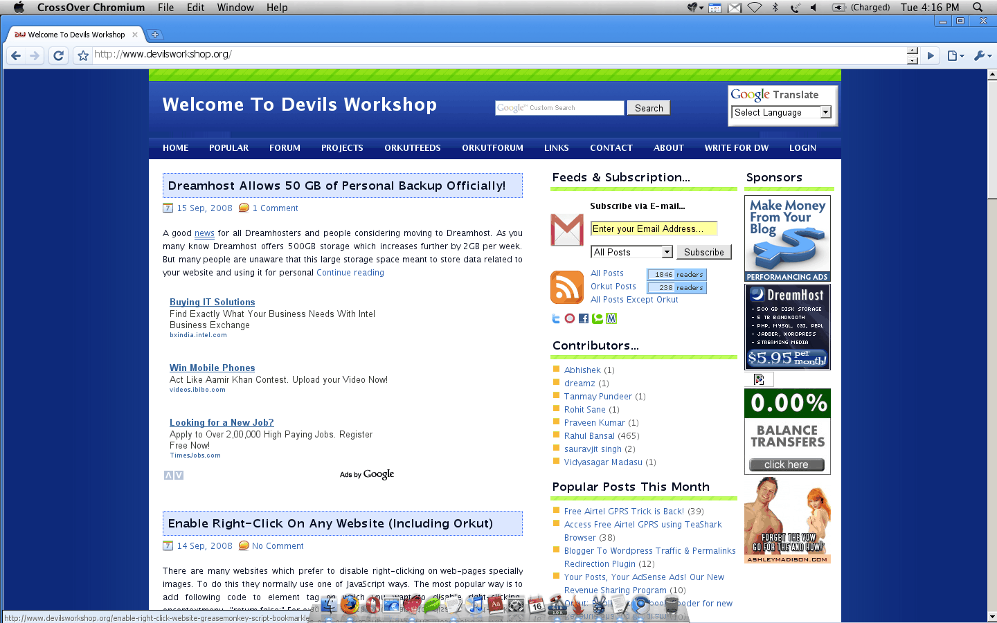The image size is (997, 623).
Task: Click Make Money From Your Blog ad
Action: tap(787, 239)
